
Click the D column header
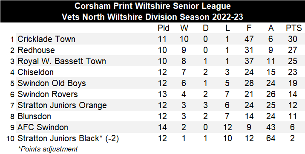[x=206, y=28]
